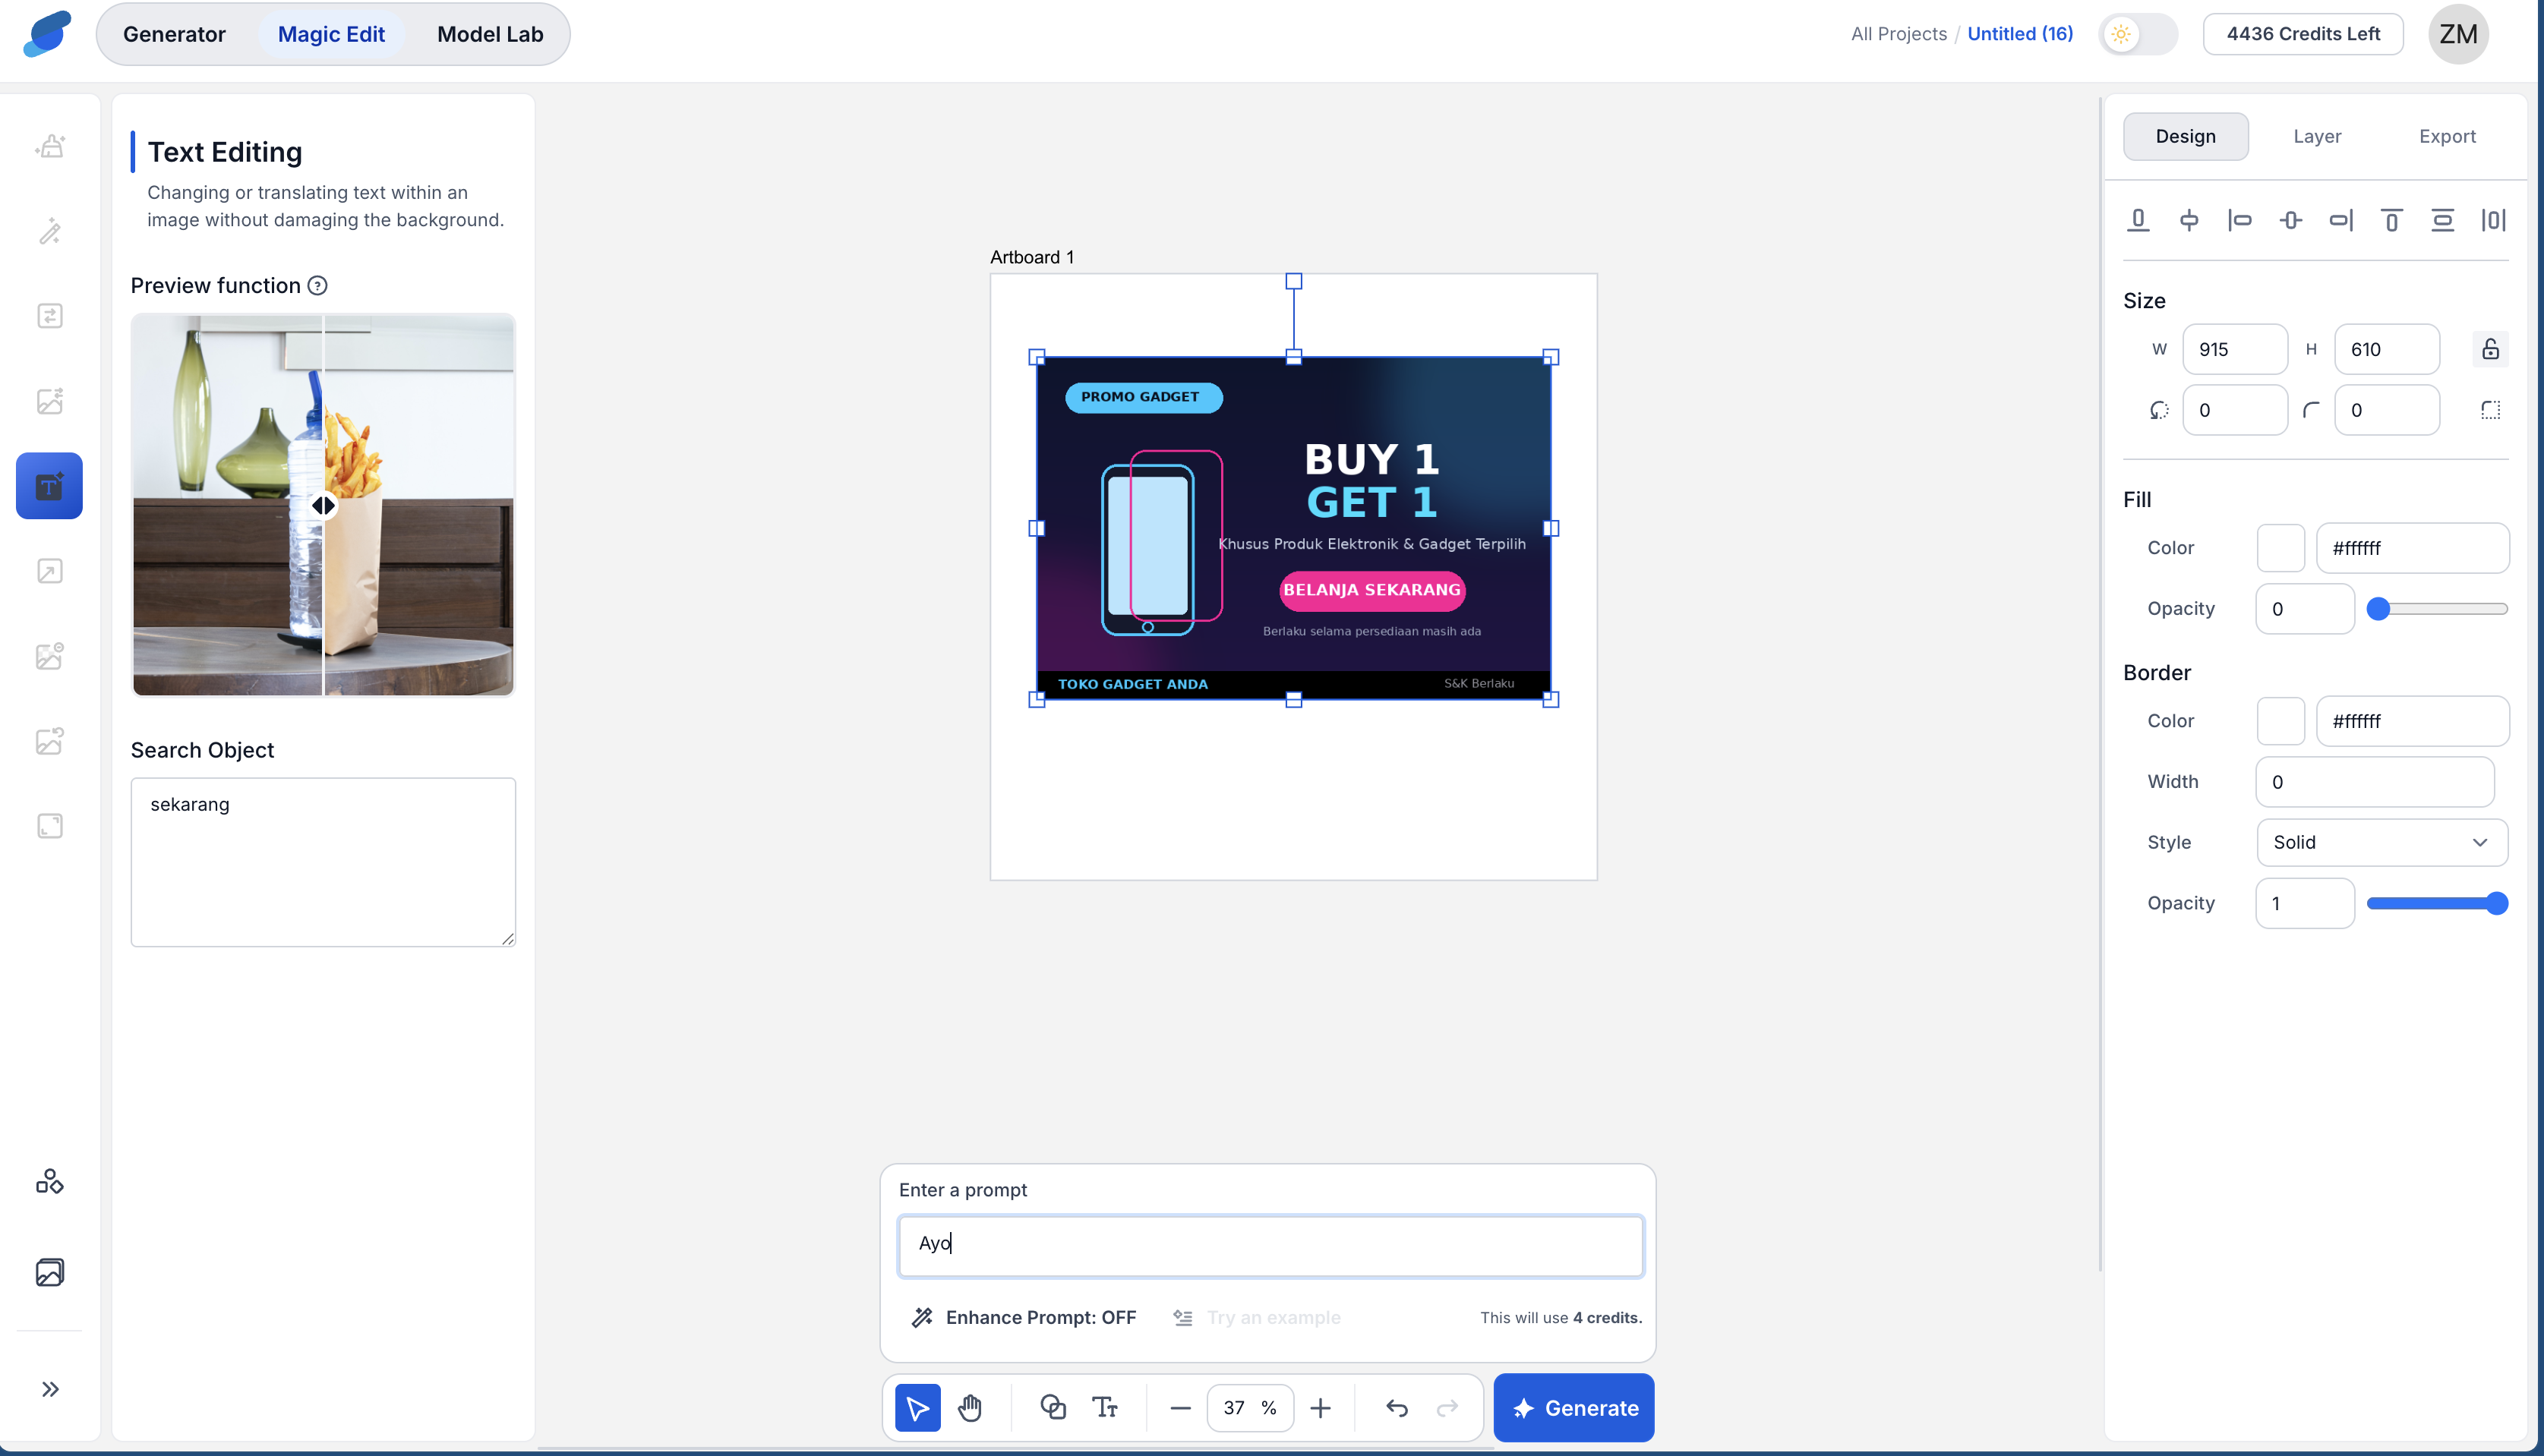Click the first alignment icon in Design panel
This screenshot has width=2544, height=1456.
[x=2138, y=220]
